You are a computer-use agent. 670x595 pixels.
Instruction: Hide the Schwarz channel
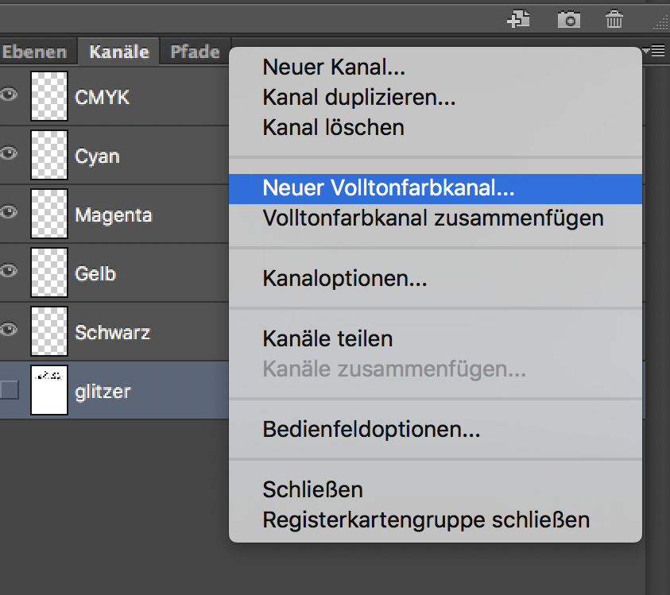coord(10,330)
